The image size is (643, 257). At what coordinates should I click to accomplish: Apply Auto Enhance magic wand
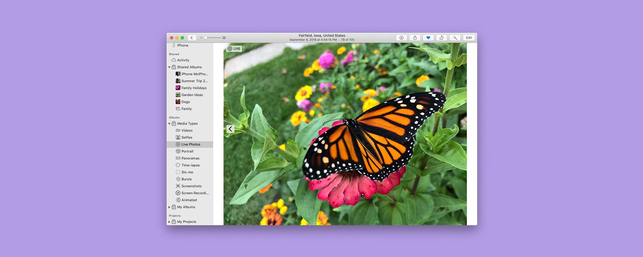[x=455, y=38]
